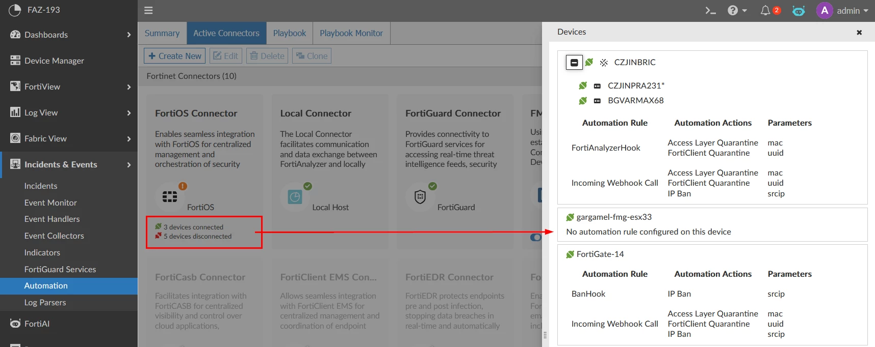Click the CZJINBRIC fabric group icon

[x=604, y=62]
